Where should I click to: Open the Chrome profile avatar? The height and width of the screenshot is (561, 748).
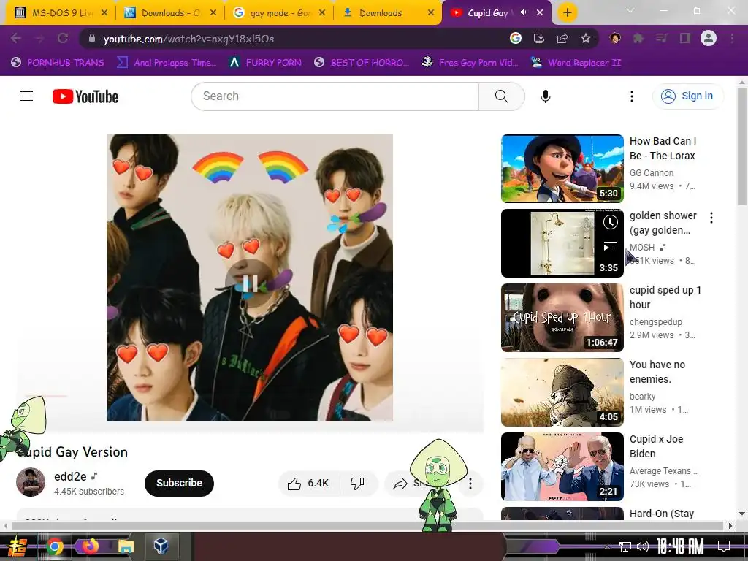coord(709,39)
